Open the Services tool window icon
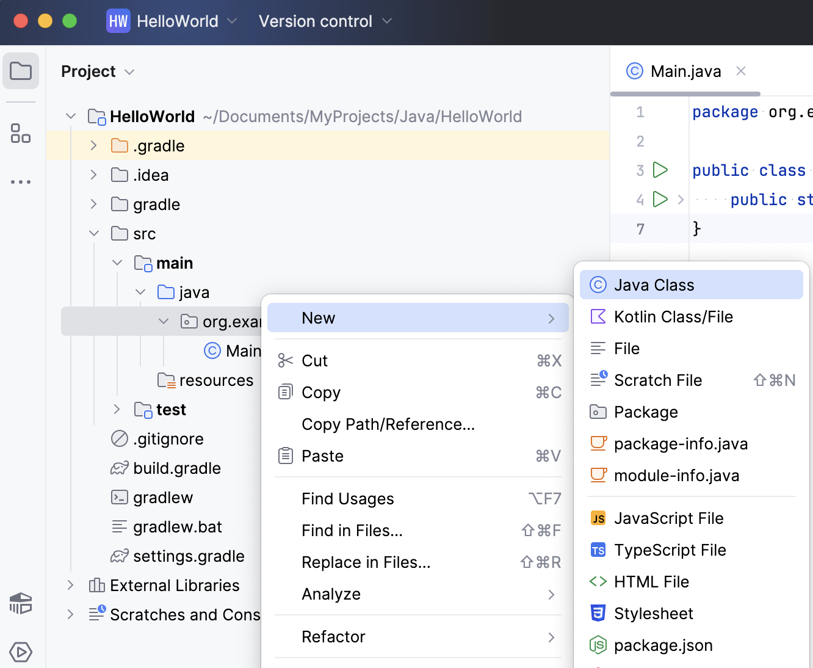Image resolution: width=813 pixels, height=668 pixels. 21,652
